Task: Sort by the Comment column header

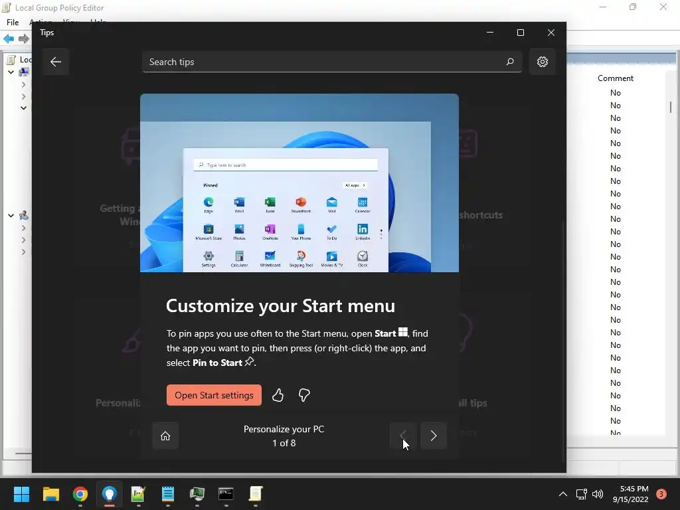Action: tap(616, 78)
